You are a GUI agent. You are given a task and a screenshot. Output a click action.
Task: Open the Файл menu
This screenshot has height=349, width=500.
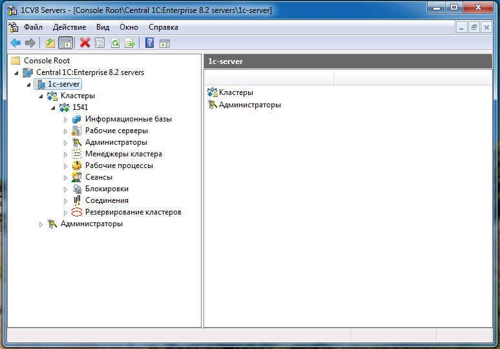pos(33,27)
